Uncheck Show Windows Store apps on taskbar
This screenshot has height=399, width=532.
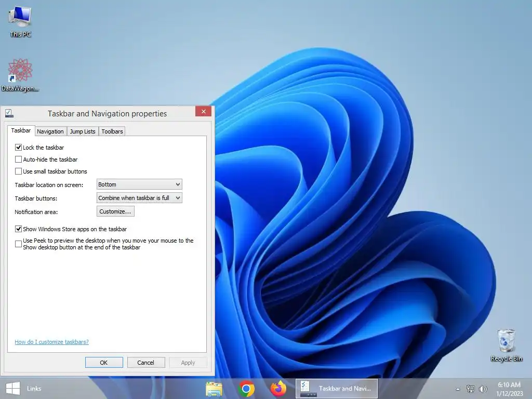18,229
